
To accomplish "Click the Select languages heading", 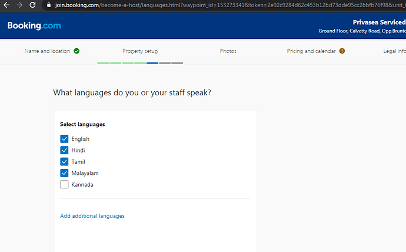I will pos(82,124).
